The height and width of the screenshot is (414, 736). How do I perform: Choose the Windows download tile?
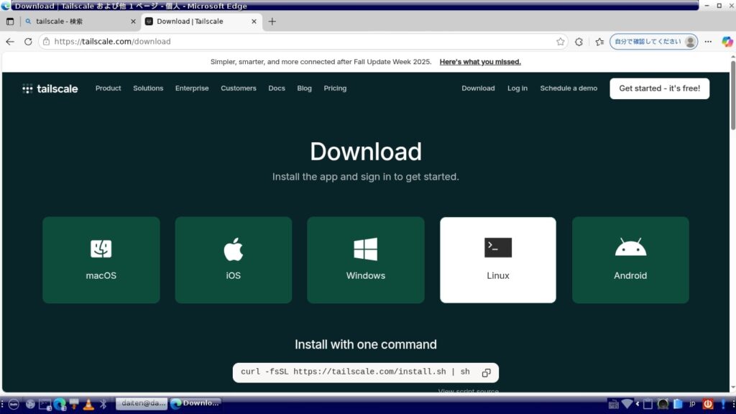365,259
